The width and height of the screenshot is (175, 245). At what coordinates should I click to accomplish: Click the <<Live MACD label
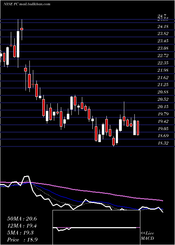(x=147, y=236)
